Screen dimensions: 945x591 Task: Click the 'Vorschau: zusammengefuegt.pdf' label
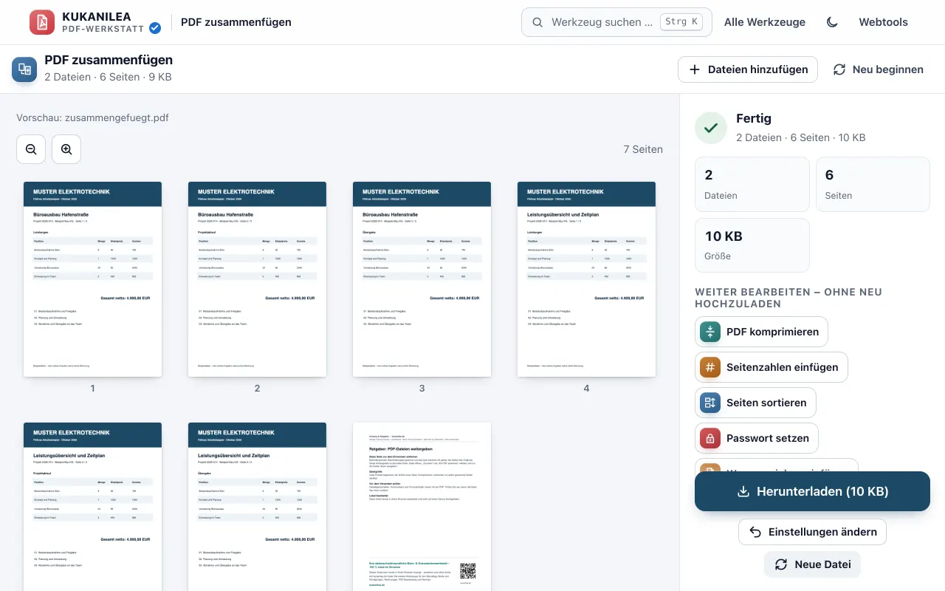pyautogui.click(x=92, y=117)
